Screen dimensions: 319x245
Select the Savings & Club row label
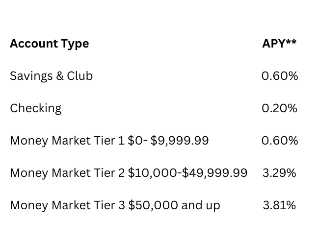(x=51, y=76)
